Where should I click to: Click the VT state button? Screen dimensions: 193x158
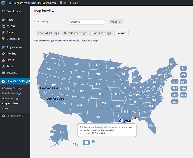(175, 82)
